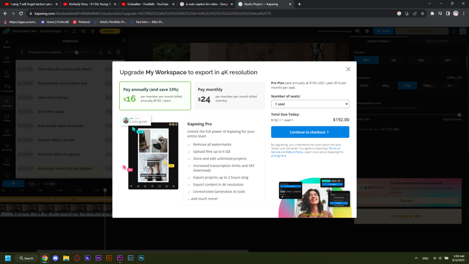Open settings gear in editor header
Screen dimensions: 469x264
point(367,31)
